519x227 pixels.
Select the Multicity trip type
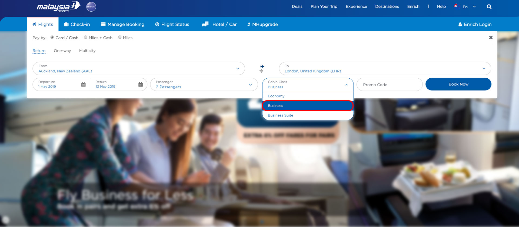87,51
